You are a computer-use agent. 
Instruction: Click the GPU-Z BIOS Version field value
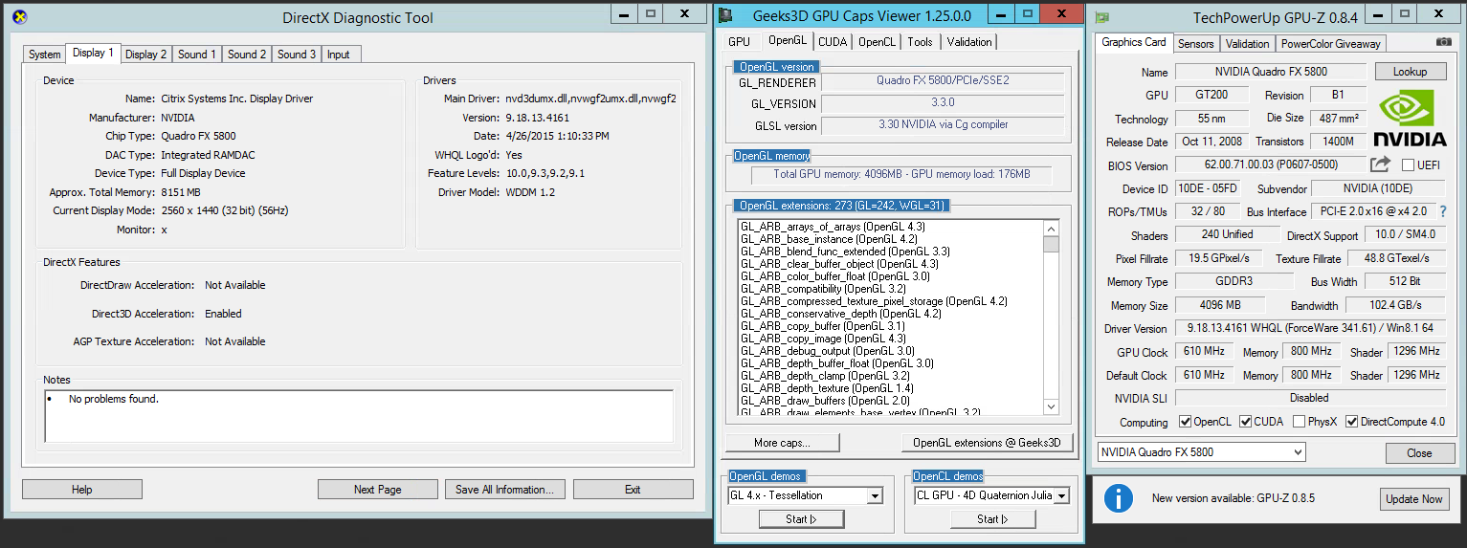coord(1271,164)
